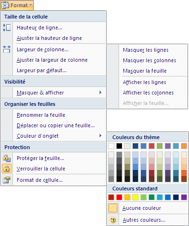The height and width of the screenshot is (226, 189).
Task: Choose Afficher les lignes
Action: click(x=144, y=82)
